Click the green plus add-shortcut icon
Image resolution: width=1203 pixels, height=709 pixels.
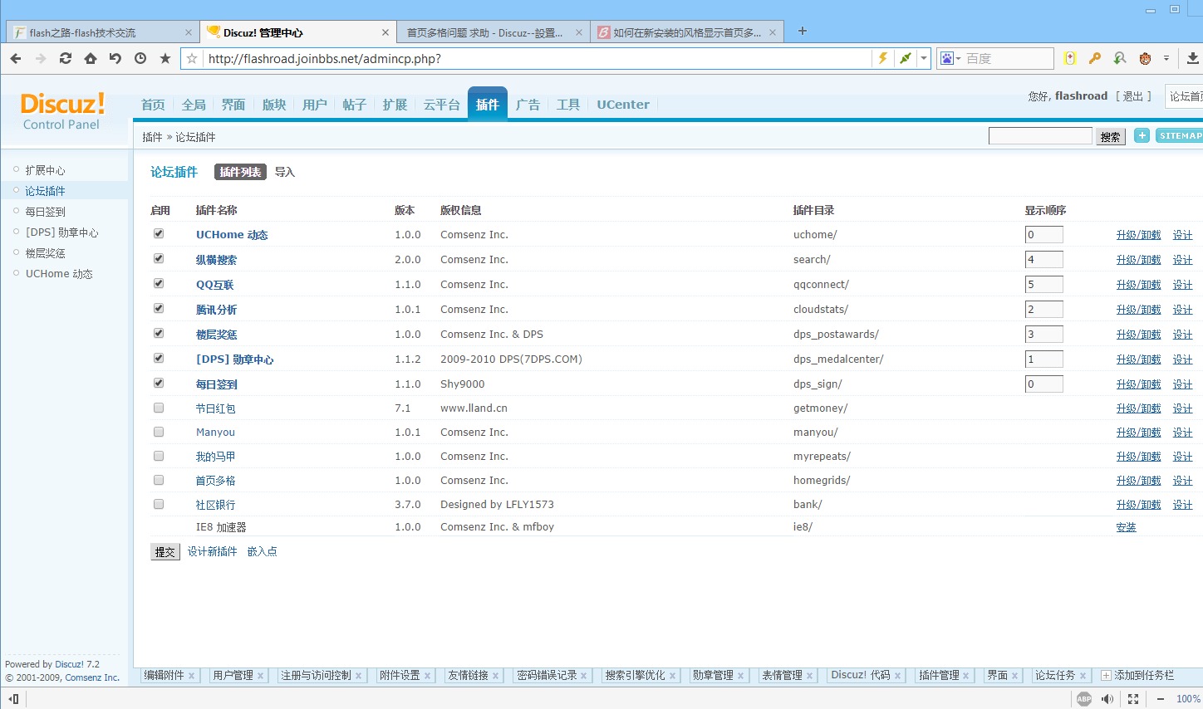click(1142, 135)
